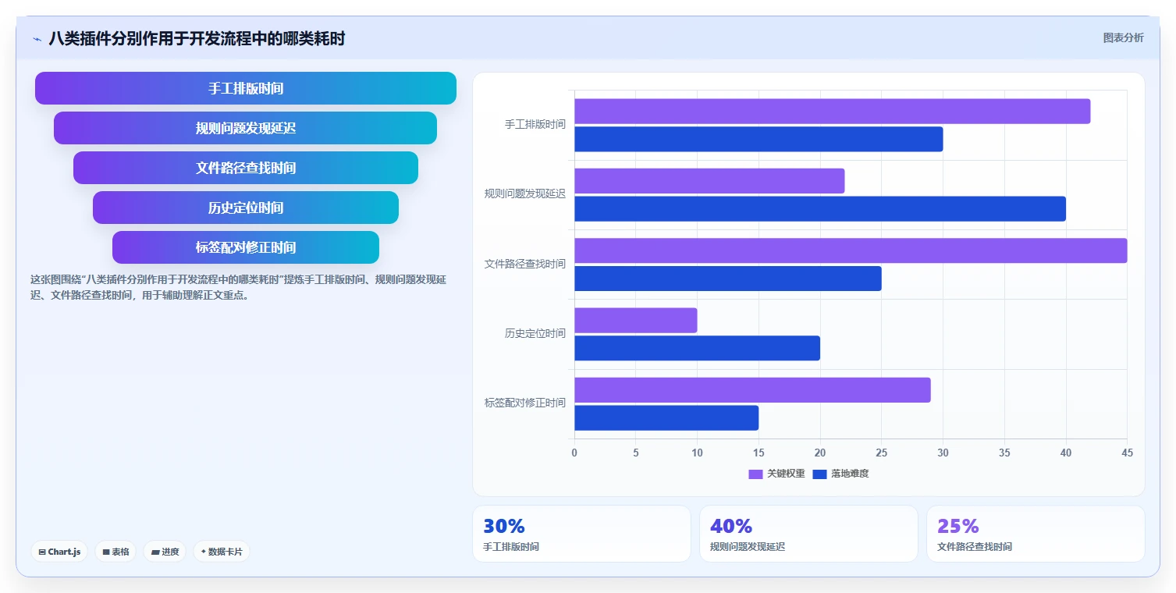Open the 30% 手工排版时间 data card
This screenshot has width=1176, height=593.
pos(581,534)
